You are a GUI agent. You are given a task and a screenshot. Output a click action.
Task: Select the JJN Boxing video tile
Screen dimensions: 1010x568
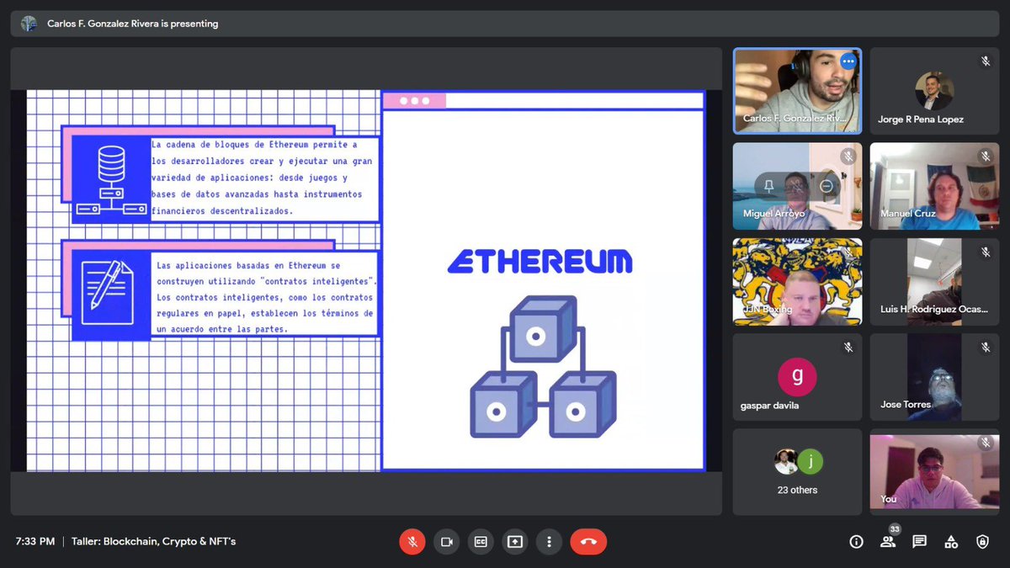pos(797,281)
